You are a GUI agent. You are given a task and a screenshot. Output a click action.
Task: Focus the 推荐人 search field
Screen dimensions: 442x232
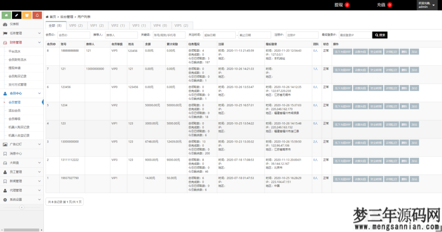(121, 35)
